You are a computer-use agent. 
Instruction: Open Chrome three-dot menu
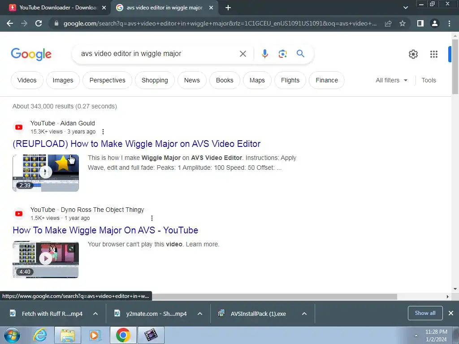point(449,23)
